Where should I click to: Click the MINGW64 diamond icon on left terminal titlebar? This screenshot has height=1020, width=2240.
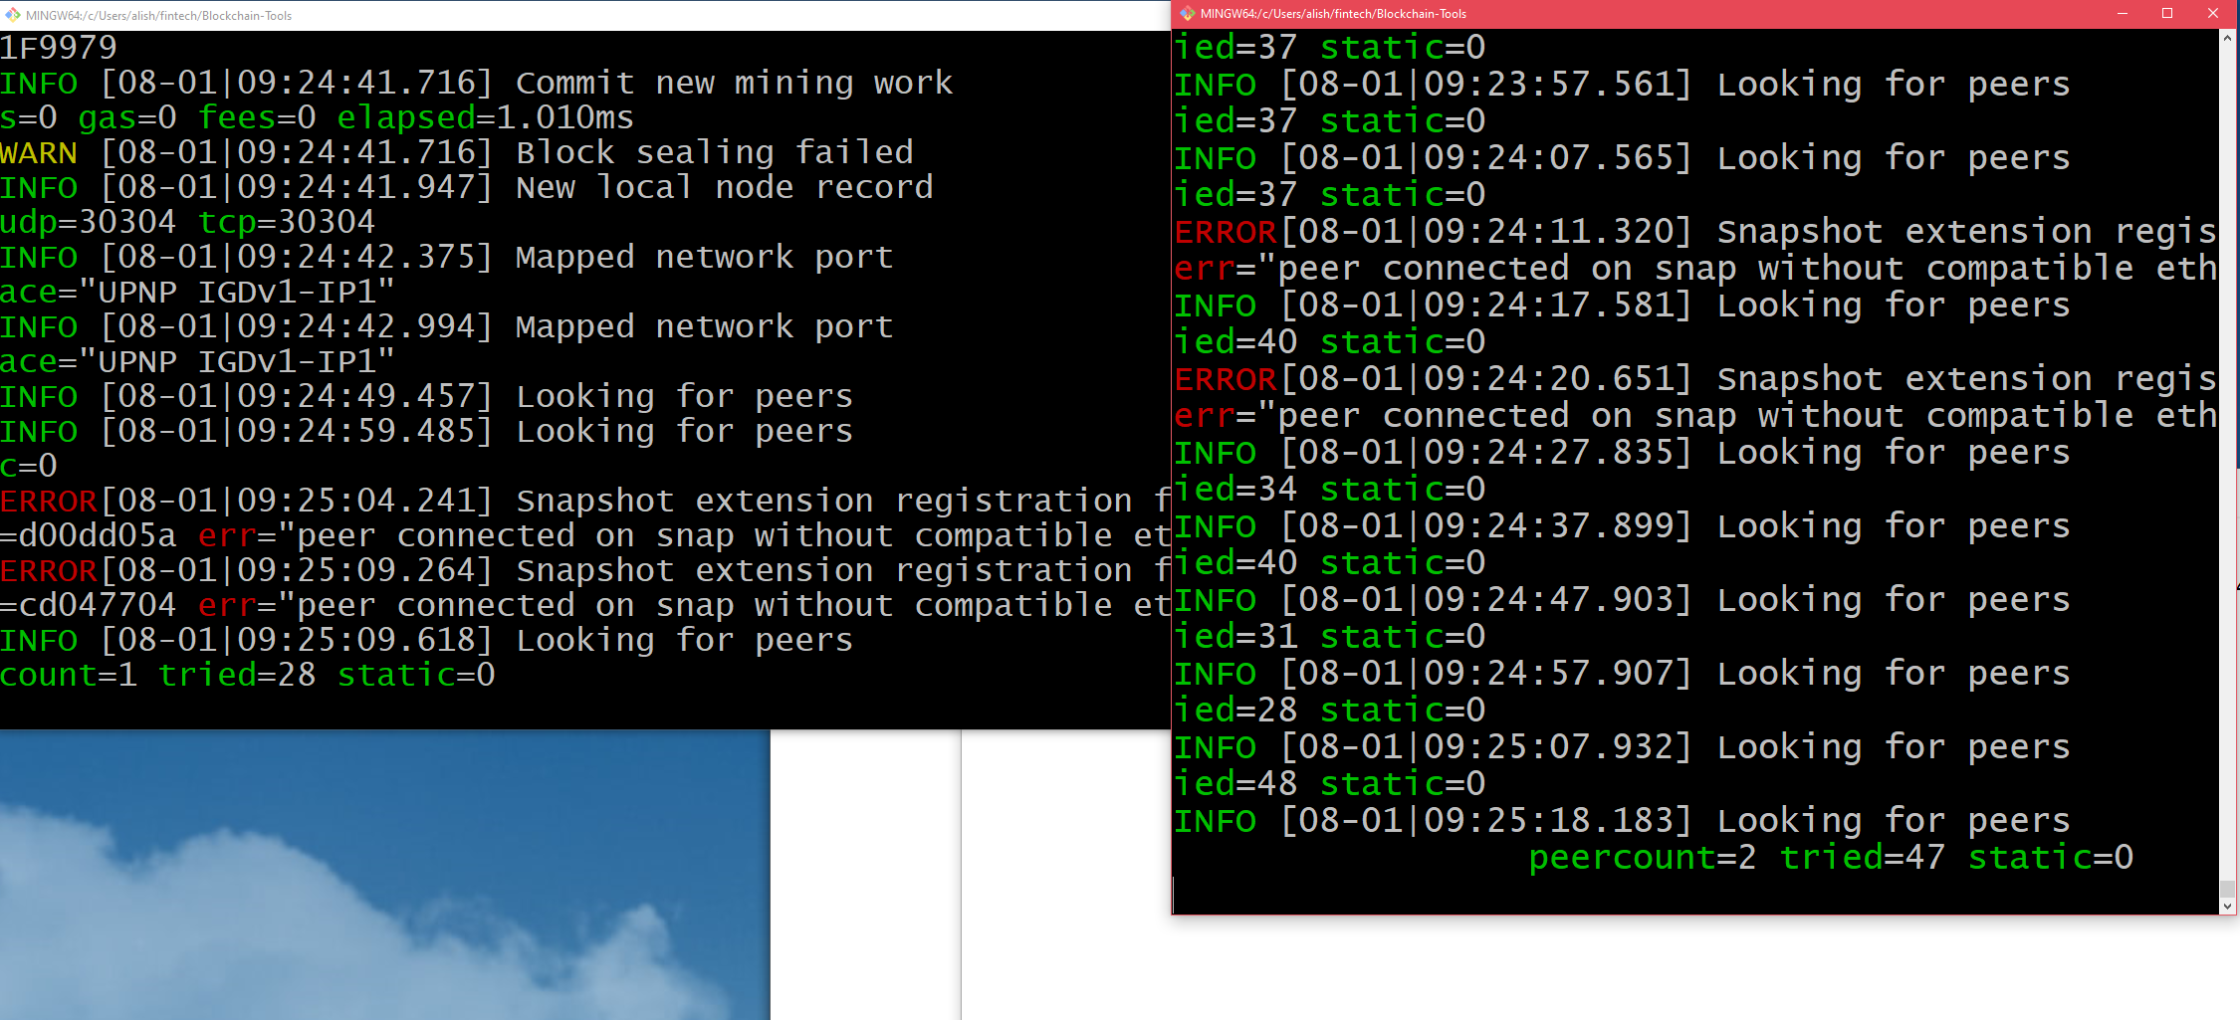[11, 15]
